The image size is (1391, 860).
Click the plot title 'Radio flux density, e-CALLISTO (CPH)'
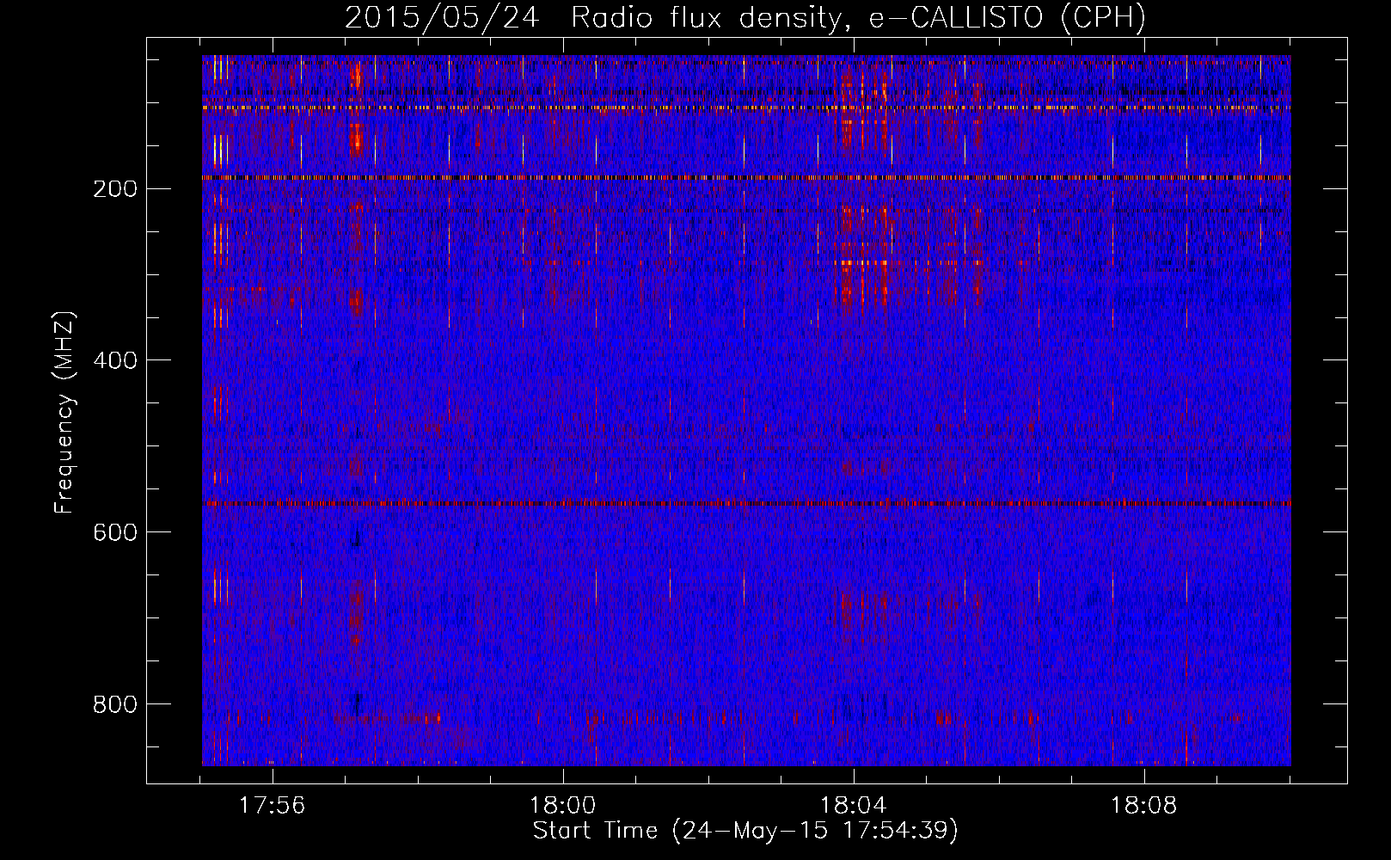tap(858, 18)
